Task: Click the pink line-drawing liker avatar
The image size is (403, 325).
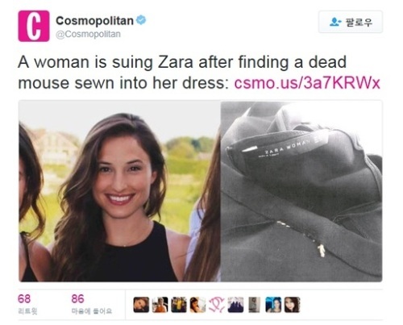Action: (217, 305)
